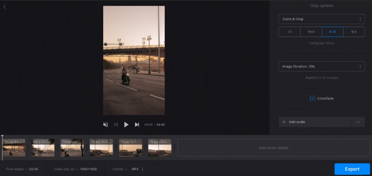
Task: Skip to the previous clip
Action: point(116,124)
